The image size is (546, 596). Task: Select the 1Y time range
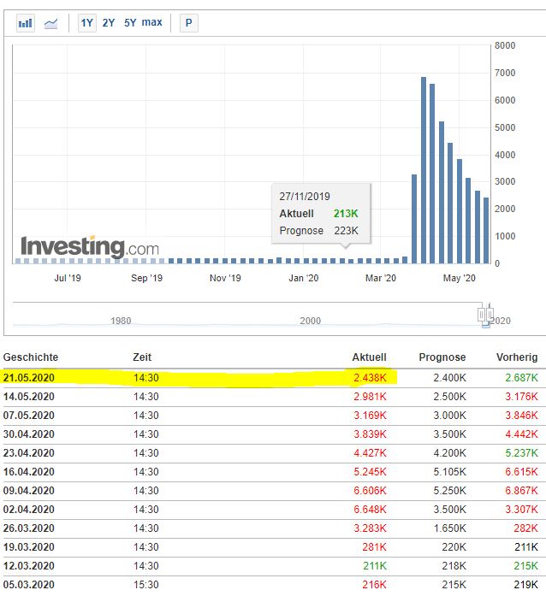pyautogui.click(x=86, y=23)
